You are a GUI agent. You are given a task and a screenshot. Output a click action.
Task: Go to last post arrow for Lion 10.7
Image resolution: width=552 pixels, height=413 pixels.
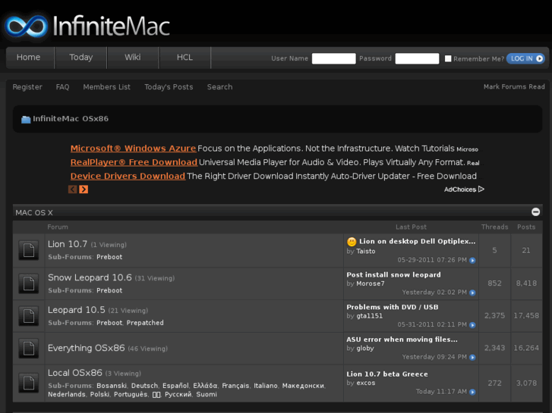click(x=472, y=261)
